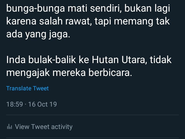Screen dimensions: 185x139
Task: Click the text 'ada yang jaga.'
Action: pos(38,34)
